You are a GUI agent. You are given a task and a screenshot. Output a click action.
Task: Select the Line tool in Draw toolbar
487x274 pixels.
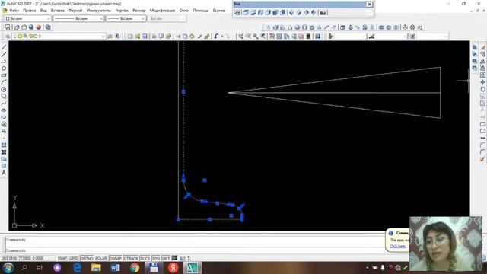(x=4, y=47)
